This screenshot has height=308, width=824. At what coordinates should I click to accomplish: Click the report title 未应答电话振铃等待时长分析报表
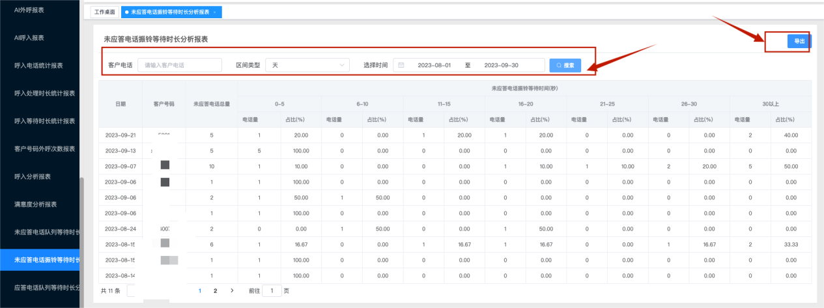pos(156,40)
